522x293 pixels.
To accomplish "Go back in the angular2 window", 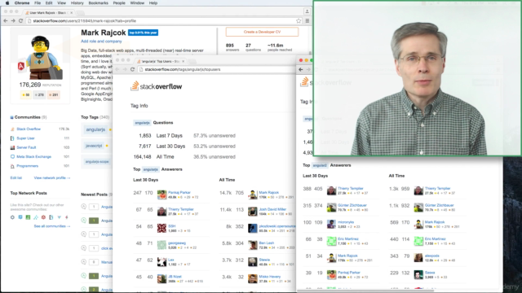I will click(301, 69).
